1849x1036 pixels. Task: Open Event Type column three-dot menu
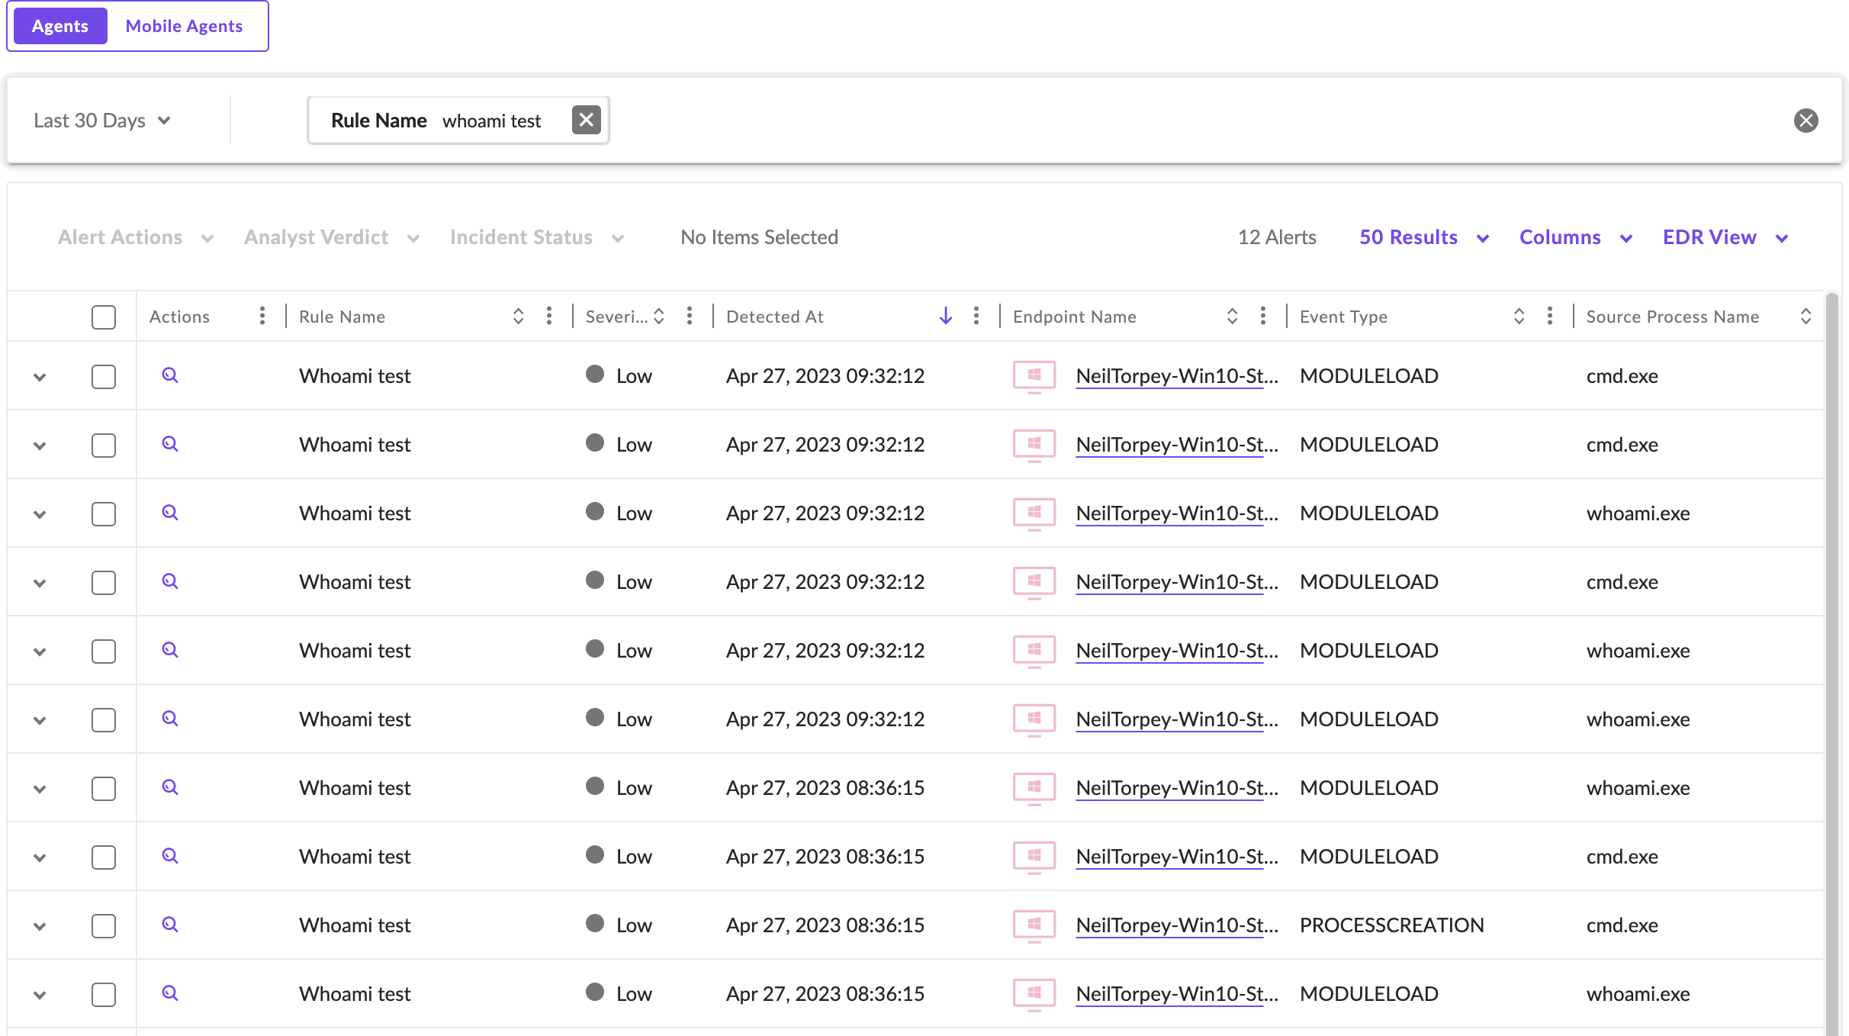point(1549,316)
